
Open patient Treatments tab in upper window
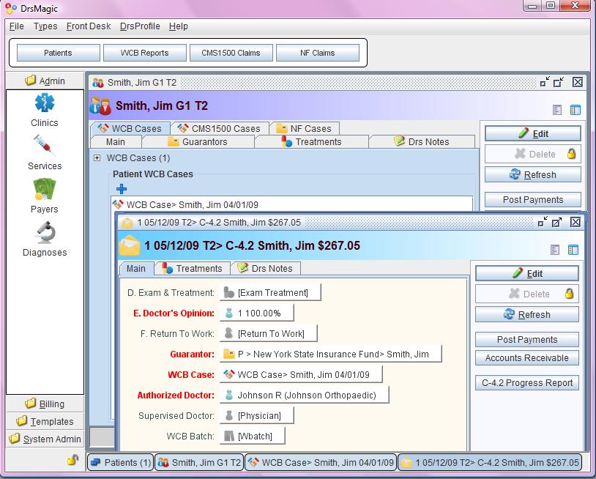click(311, 142)
